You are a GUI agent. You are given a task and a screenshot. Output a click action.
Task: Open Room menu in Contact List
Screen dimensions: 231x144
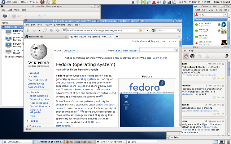click(x=219, y=10)
